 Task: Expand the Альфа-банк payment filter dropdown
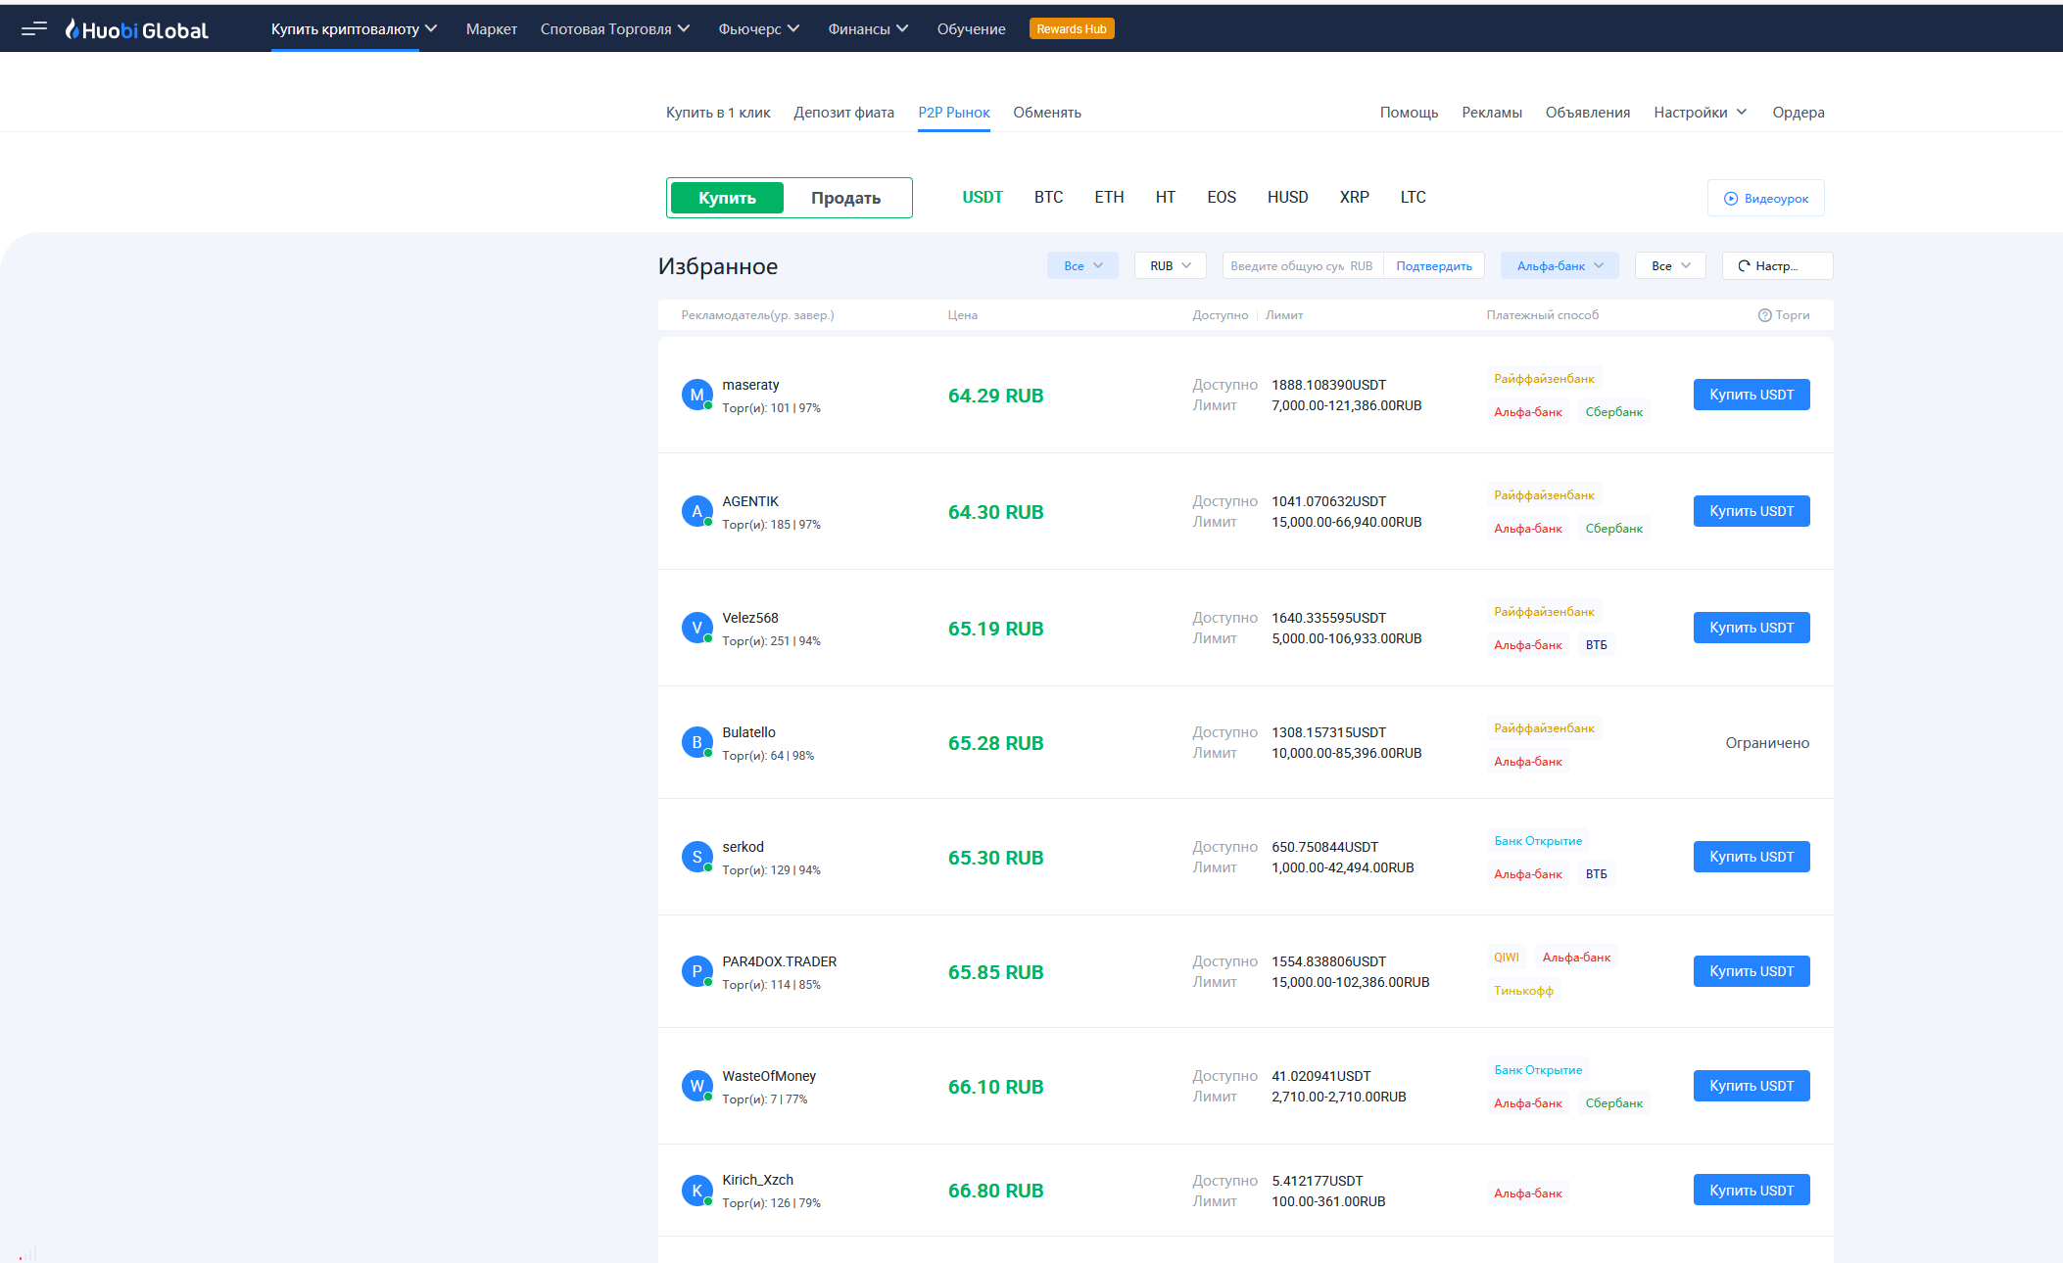(1559, 266)
